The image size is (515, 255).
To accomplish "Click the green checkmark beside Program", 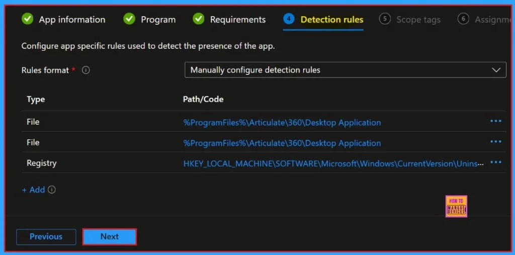I will tap(129, 19).
